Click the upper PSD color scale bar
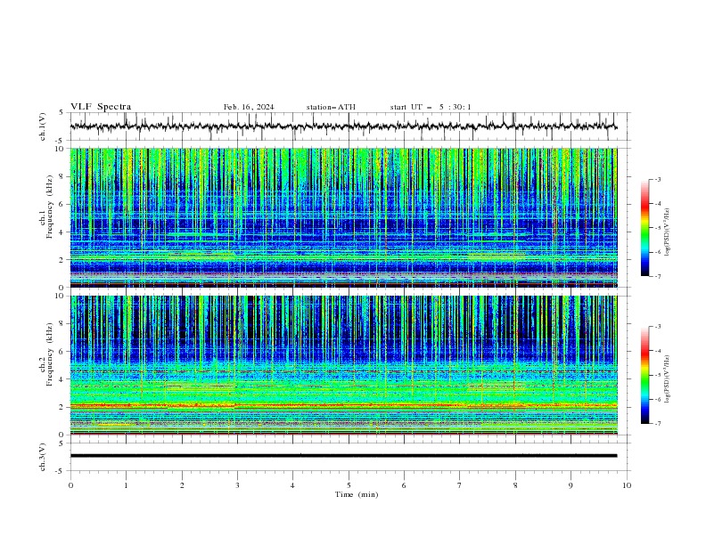Image resolution: width=706 pixels, height=545 pixels. (x=645, y=228)
